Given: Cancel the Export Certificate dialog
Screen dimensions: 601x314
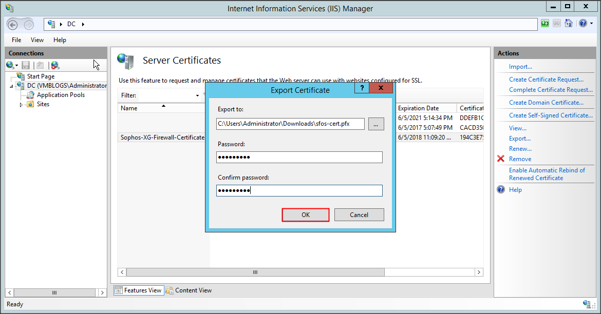Looking at the screenshot, I should tap(359, 215).
